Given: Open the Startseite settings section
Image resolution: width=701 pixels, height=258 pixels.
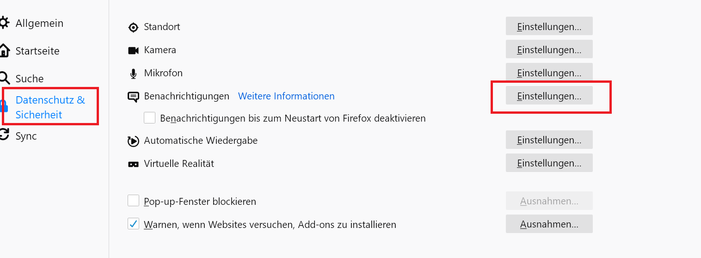Looking at the screenshot, I should point(37,51).
